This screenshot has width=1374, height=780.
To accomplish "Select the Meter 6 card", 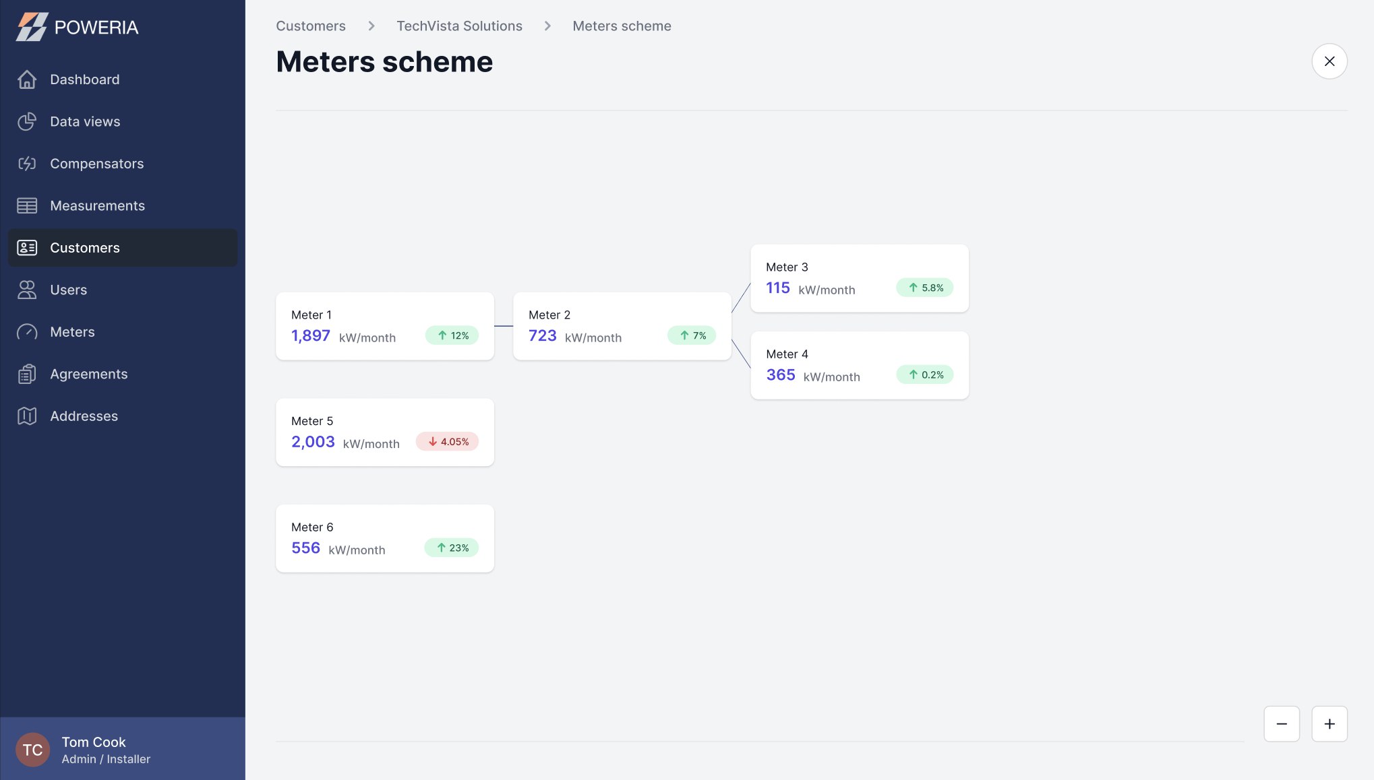I will (x=385, y=539).
